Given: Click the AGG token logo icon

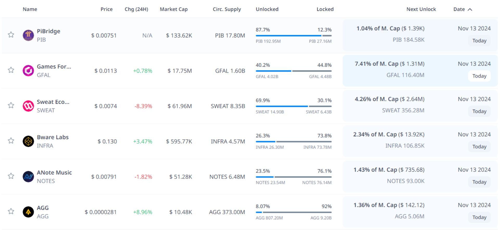Looking at the screenshot, I should tap(28, 212).
